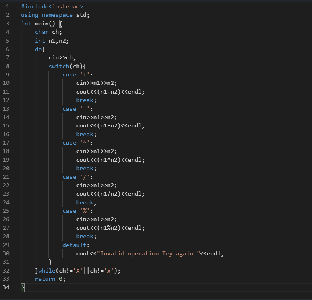Click the 'using namespace std;' statement
Screen dimensions: 312x300
coord(55,15)
